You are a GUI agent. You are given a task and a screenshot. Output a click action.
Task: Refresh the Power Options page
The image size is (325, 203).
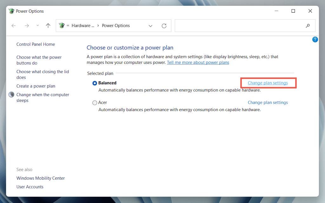tap(164, 26)
